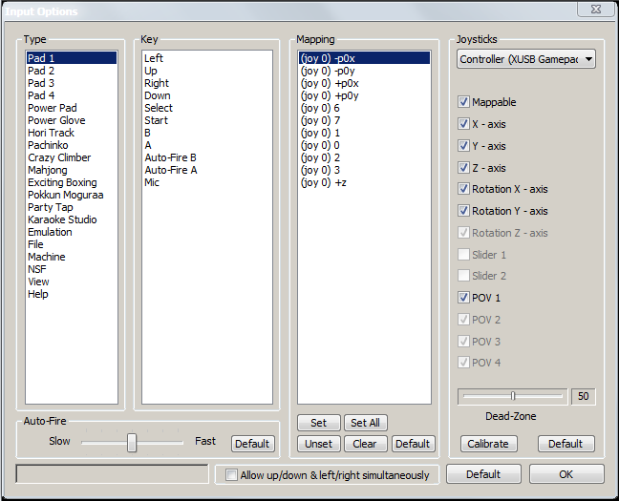Select Pad 3 in Type list
Image resolution: width=619 pixels, height=501 pixels.
tap(72, 83)
